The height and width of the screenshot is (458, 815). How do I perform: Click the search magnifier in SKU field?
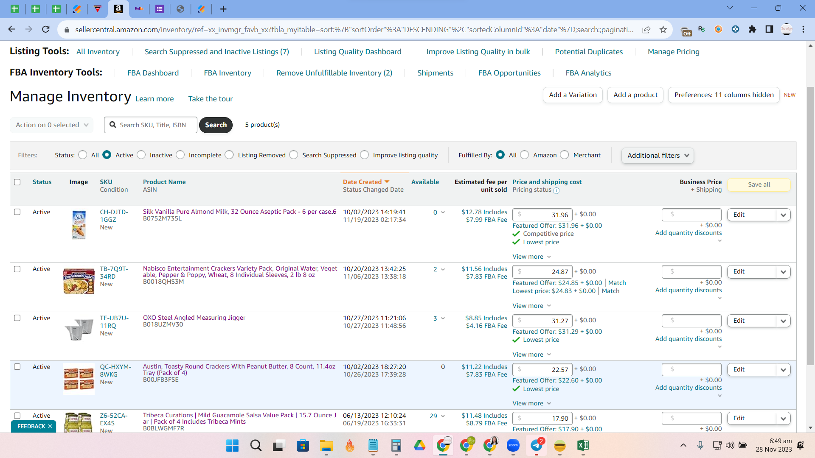coord(113,125)
